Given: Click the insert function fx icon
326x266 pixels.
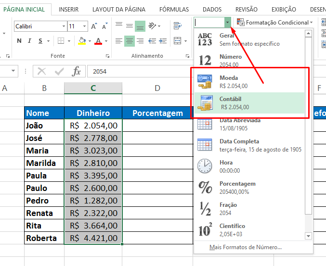Looking at the screenshot, I should click(76, 72).
